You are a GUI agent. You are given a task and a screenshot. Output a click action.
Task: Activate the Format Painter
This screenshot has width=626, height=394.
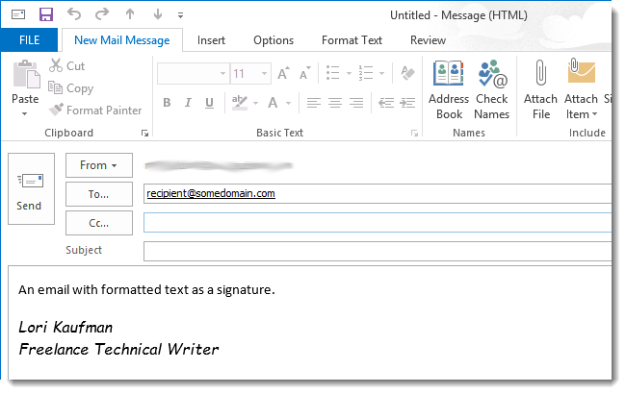tap(95, 110)
